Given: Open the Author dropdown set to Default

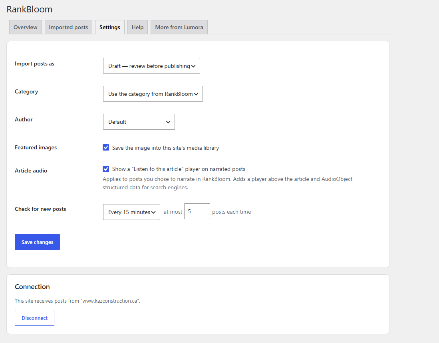Looking at the screenshot, I should click(x=139, y=122).
